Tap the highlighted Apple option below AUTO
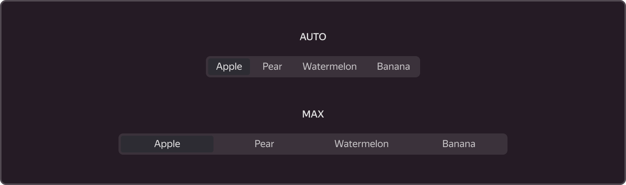The width and height of the screenshot is (626, 185). click(x=229, y=67)
